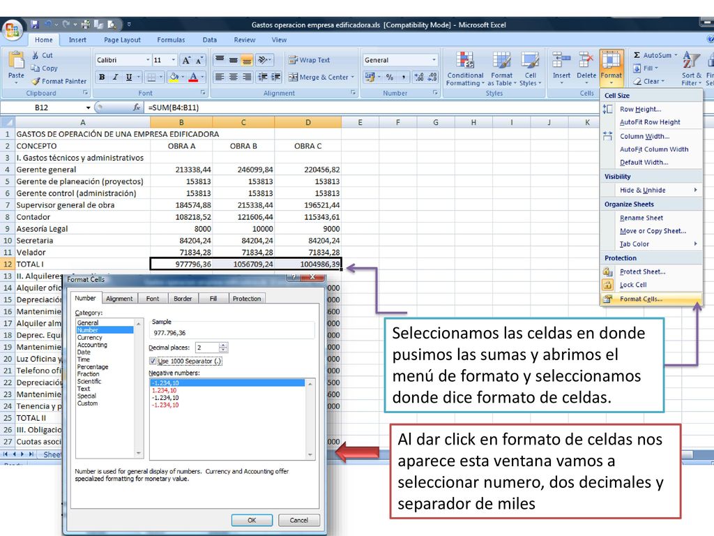Expand Merge & Center dropdown arrow
The height and width of the screenshot is (536, 714).
352,77
